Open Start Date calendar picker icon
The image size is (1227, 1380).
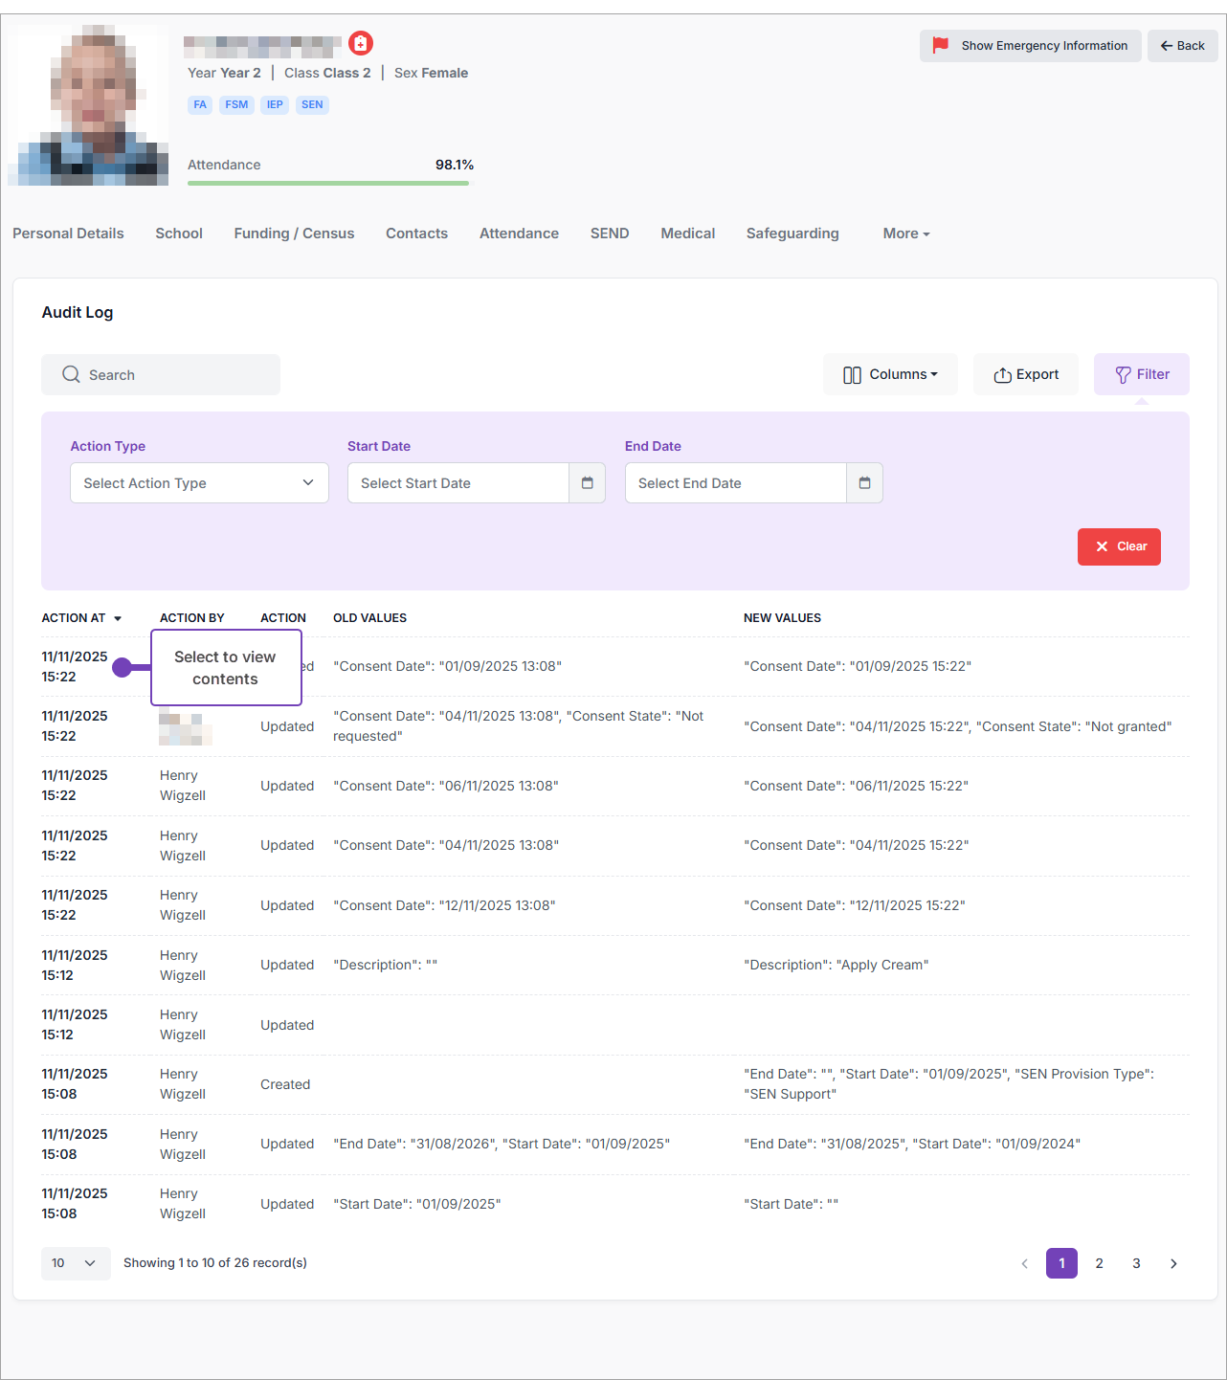pyautogui.click(x=587, y=483)
